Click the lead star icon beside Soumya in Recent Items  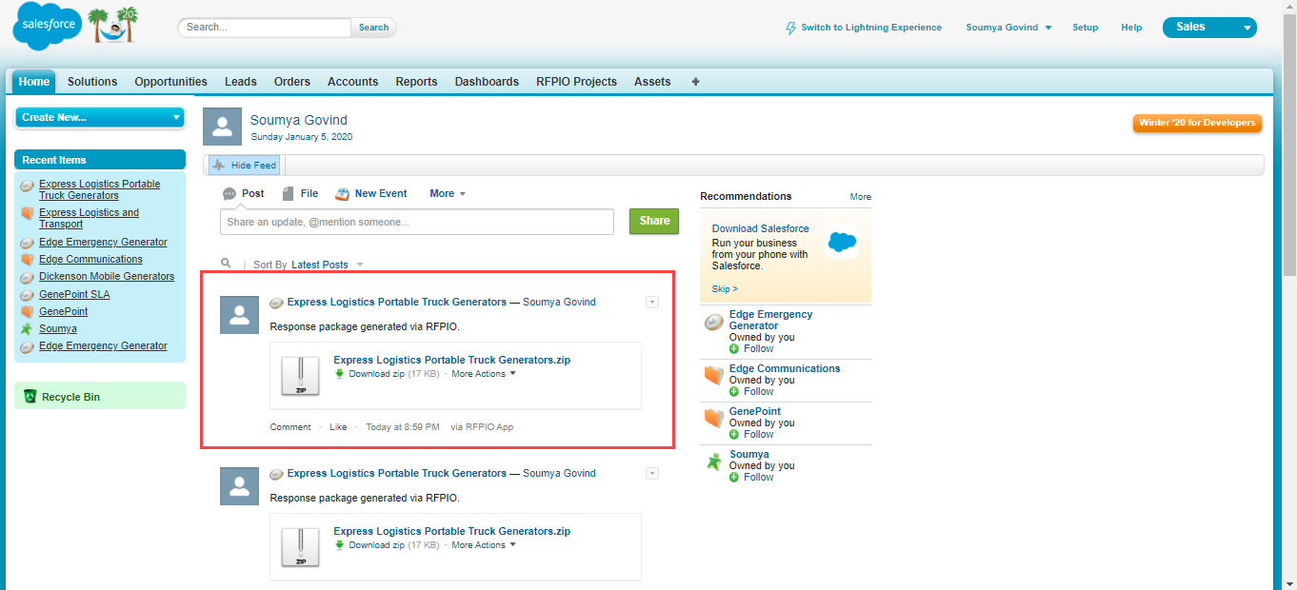click(x=28, y=329)
